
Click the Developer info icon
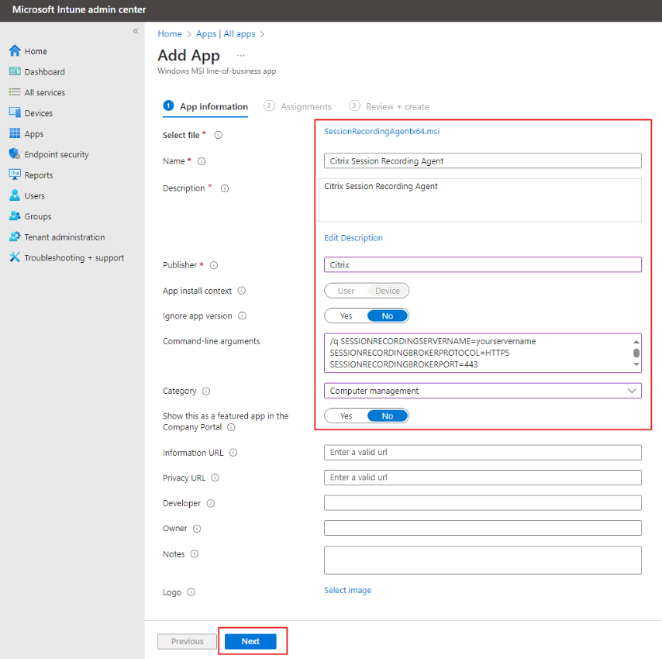[x=211, y=503]
